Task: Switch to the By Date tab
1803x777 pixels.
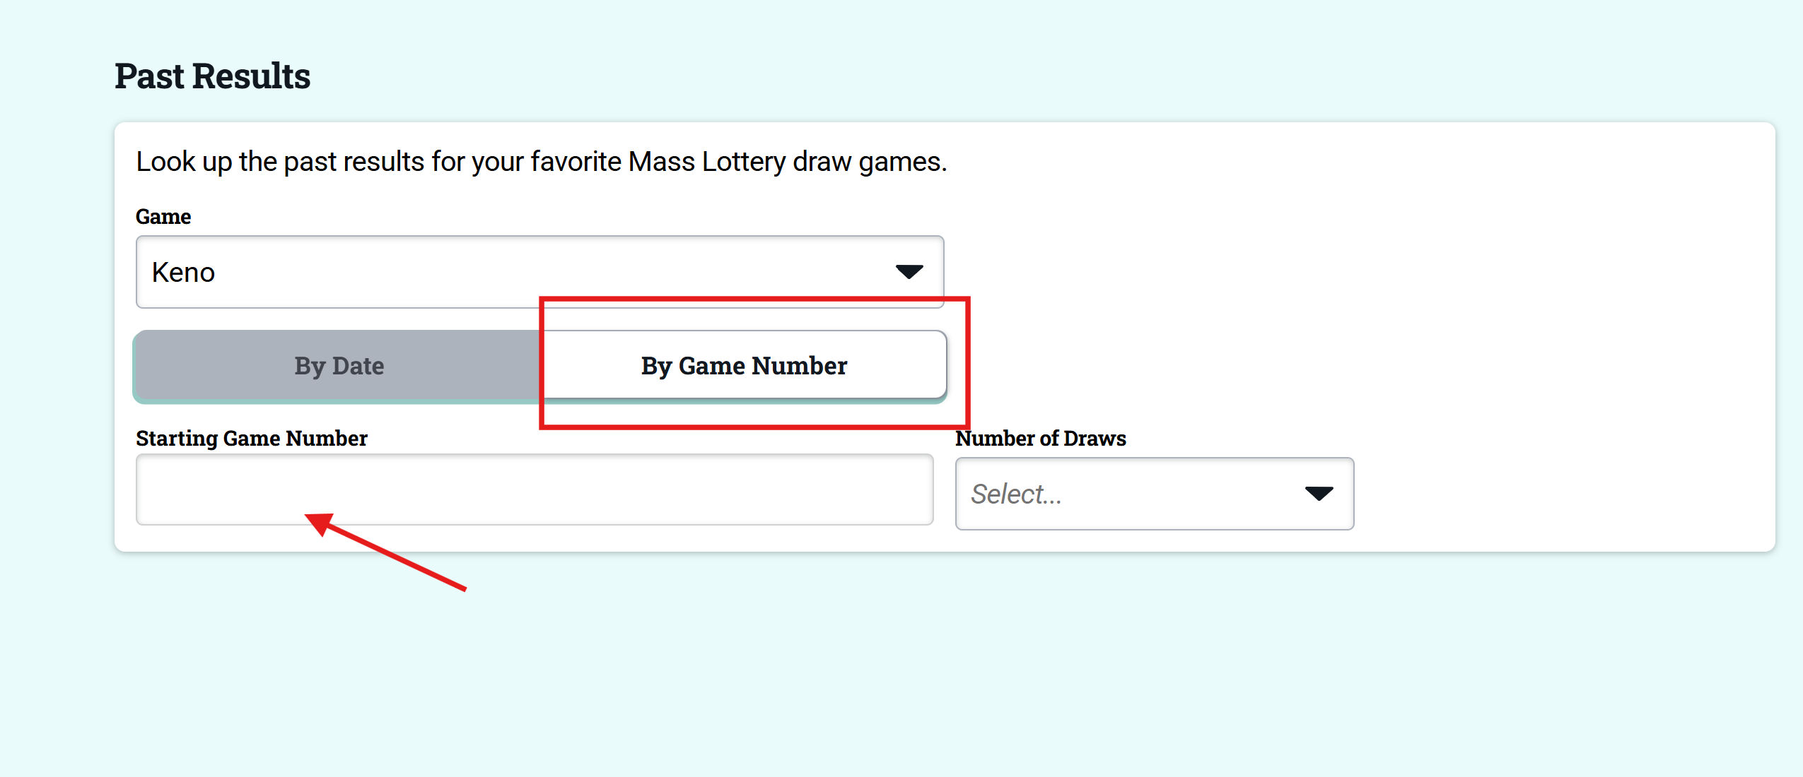Action: tap(339, 366)
